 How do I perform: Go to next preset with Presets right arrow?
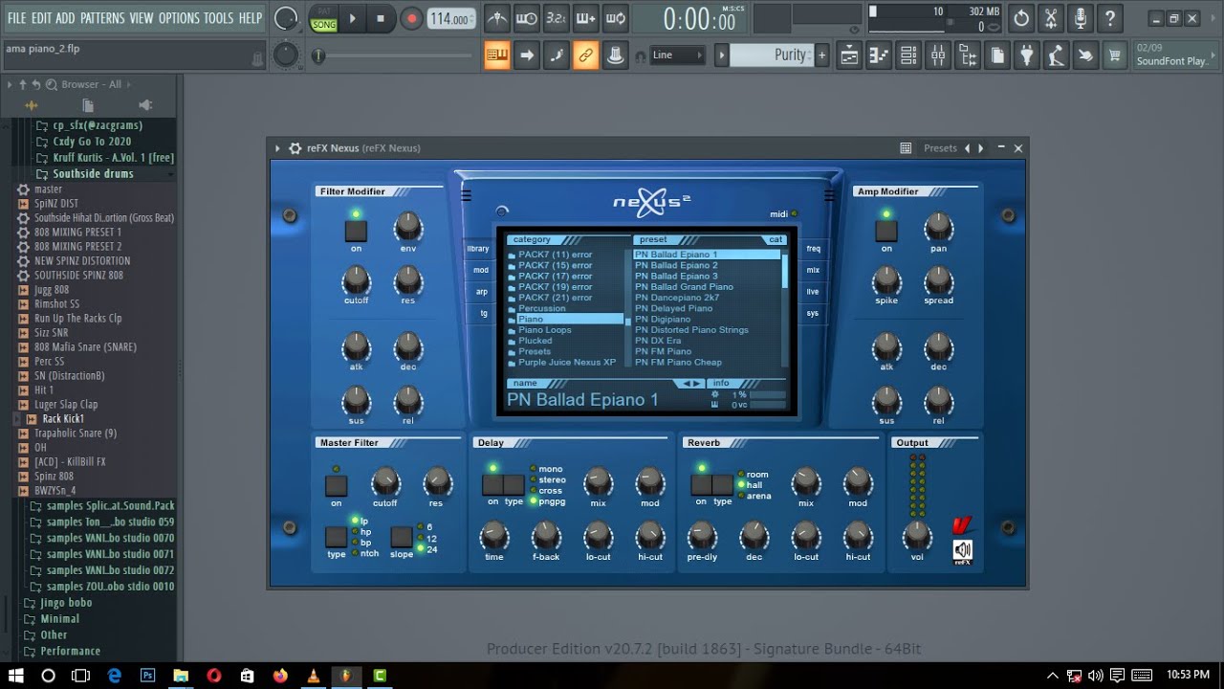(x=980, y=148)
